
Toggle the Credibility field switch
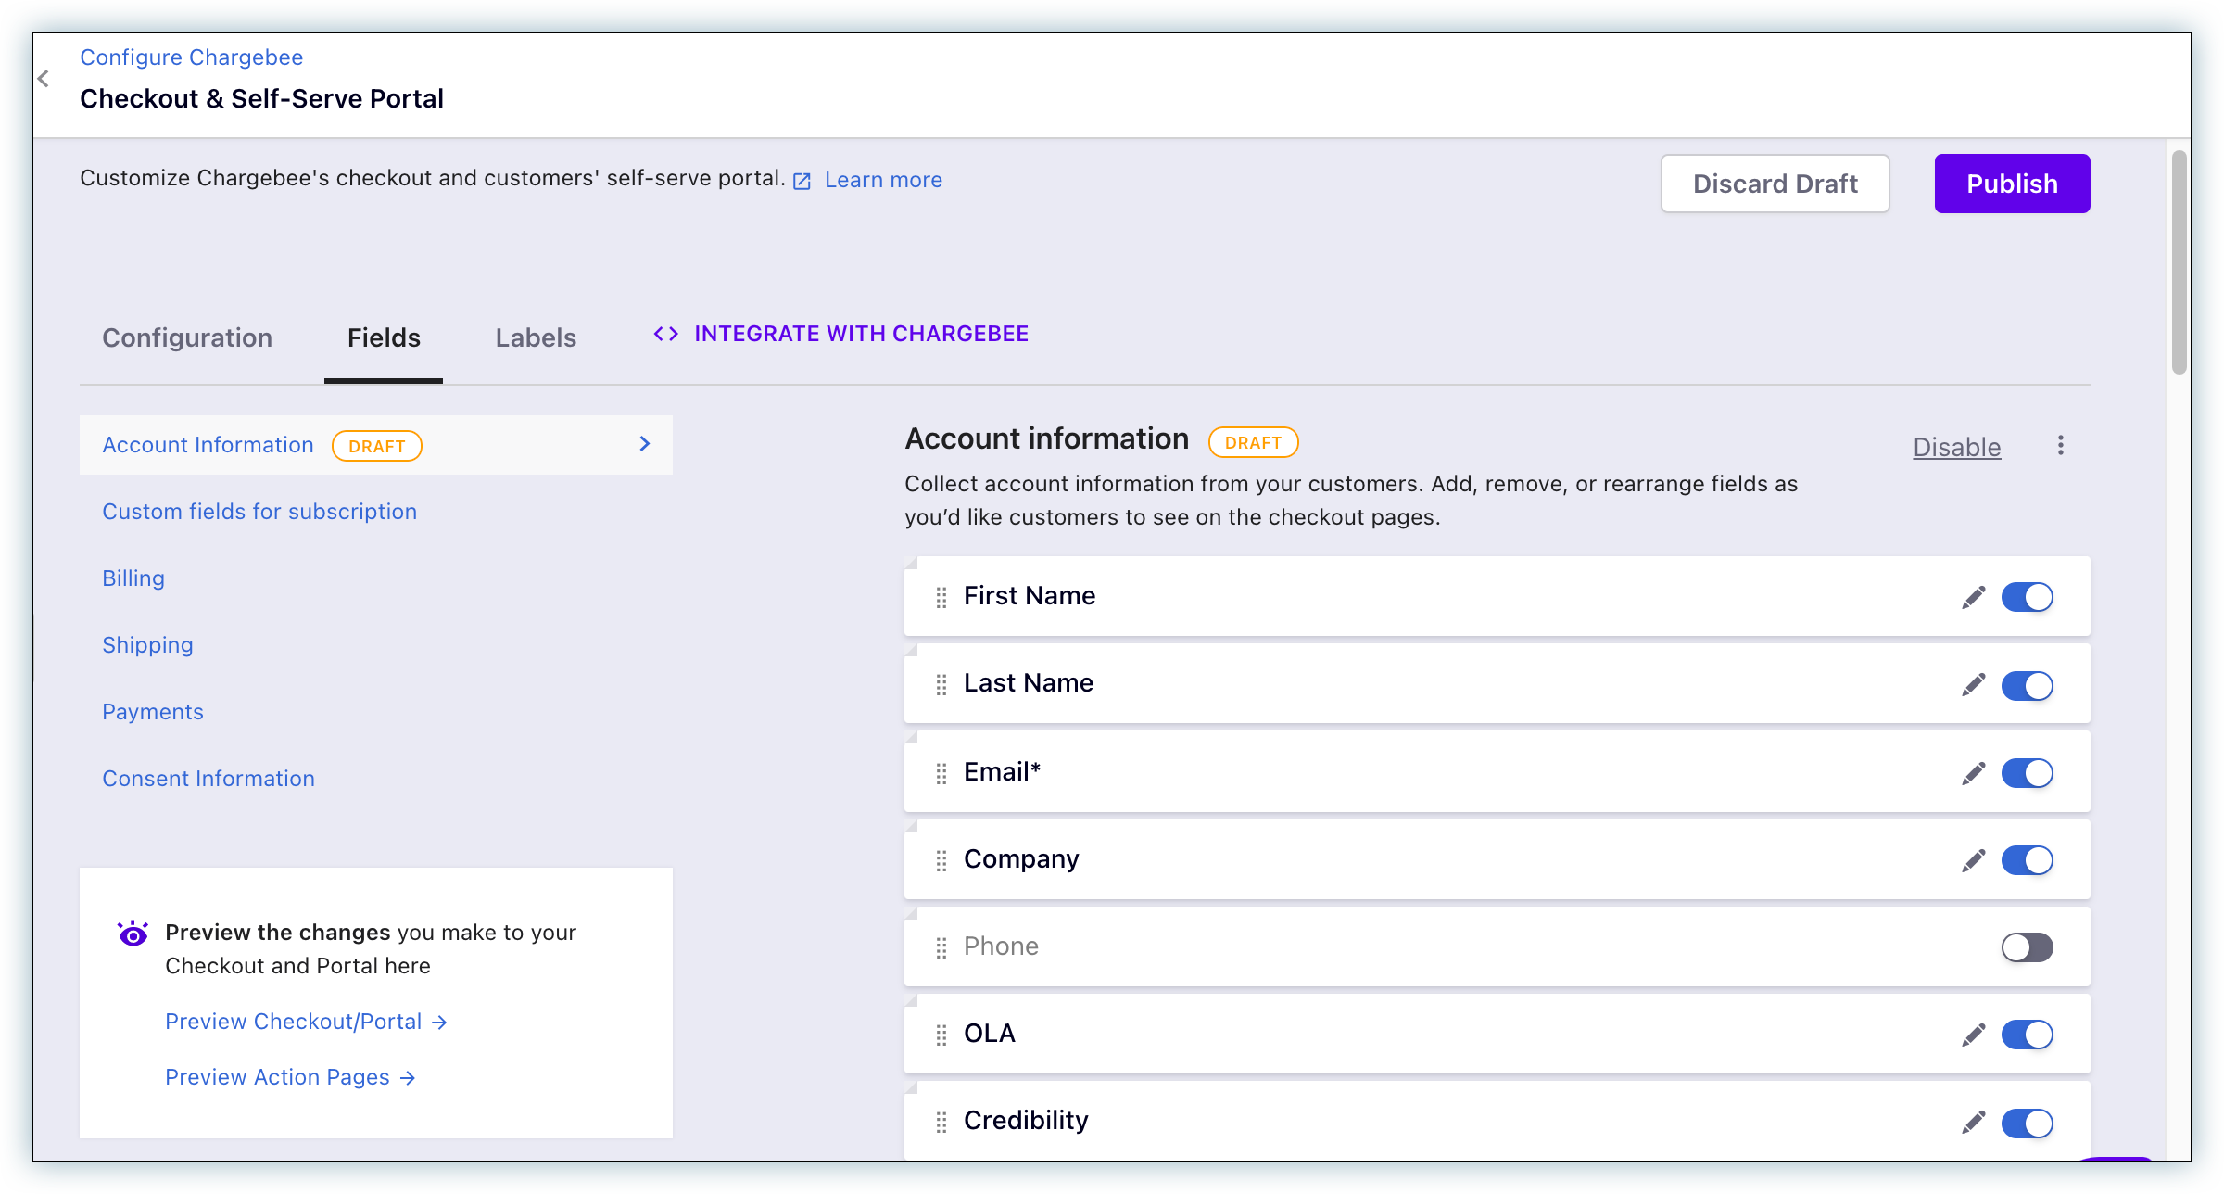pyautogui.click(x=2027, y=1123)
